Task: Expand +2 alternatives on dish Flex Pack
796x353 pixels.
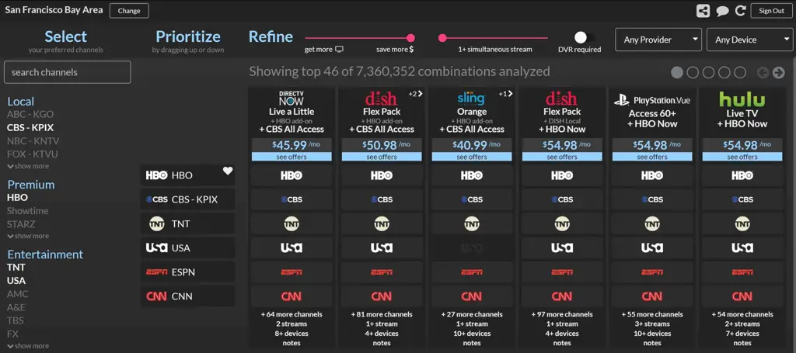Action: tap(416, 94)
